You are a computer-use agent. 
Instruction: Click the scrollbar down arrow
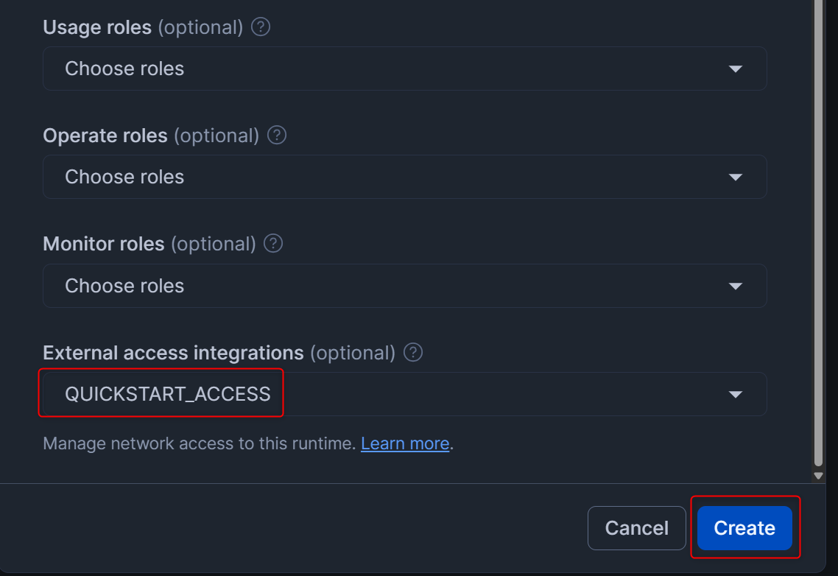pyautogui.click(x=818, y=476)
